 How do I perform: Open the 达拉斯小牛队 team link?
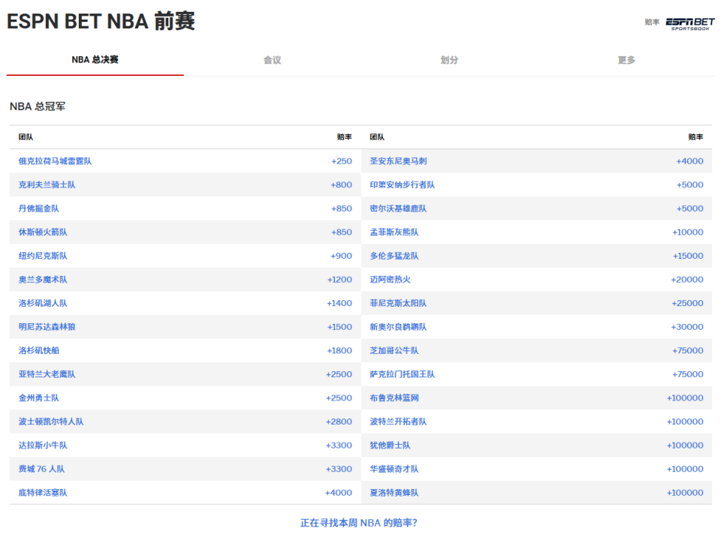tap(43, 445)
